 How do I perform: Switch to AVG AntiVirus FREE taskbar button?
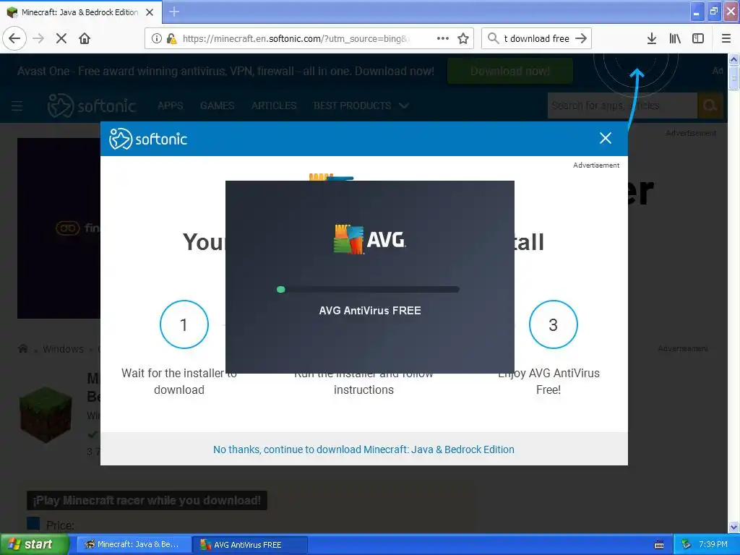point(250,545)
